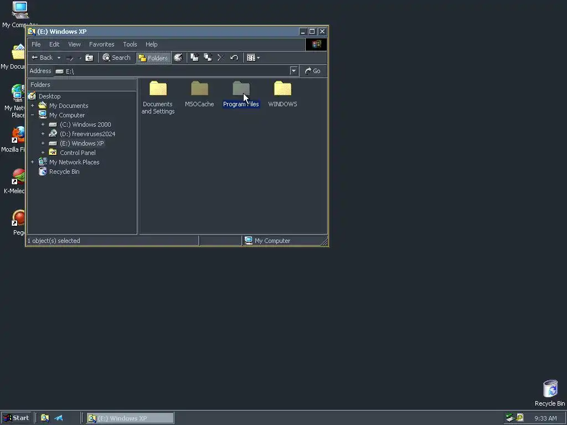Open the Start menu

pos(16,418)
